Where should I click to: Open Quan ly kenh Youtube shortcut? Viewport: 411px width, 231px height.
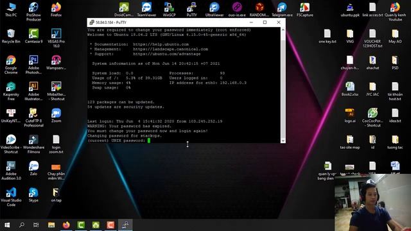pyautogui.click(x=395, y=12)
